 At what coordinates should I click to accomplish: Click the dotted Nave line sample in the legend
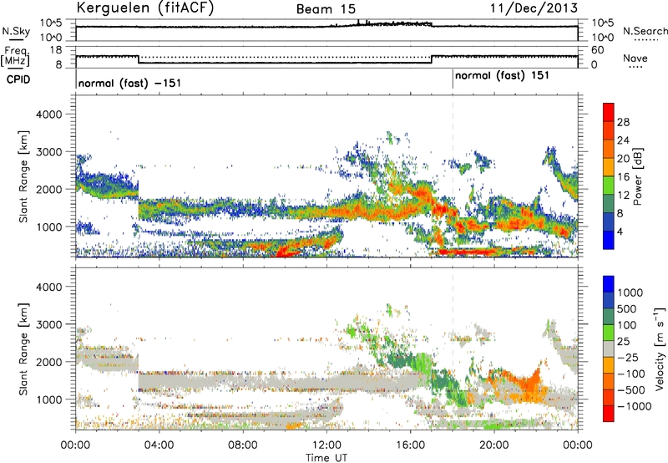pos(636,68)
